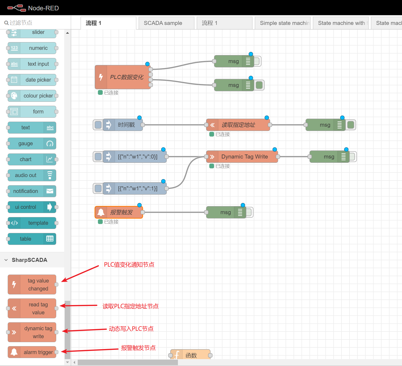This screenshot has height=366, width=402.
Task: Switch to the SCADA sample tab
Action: (167, 23)
